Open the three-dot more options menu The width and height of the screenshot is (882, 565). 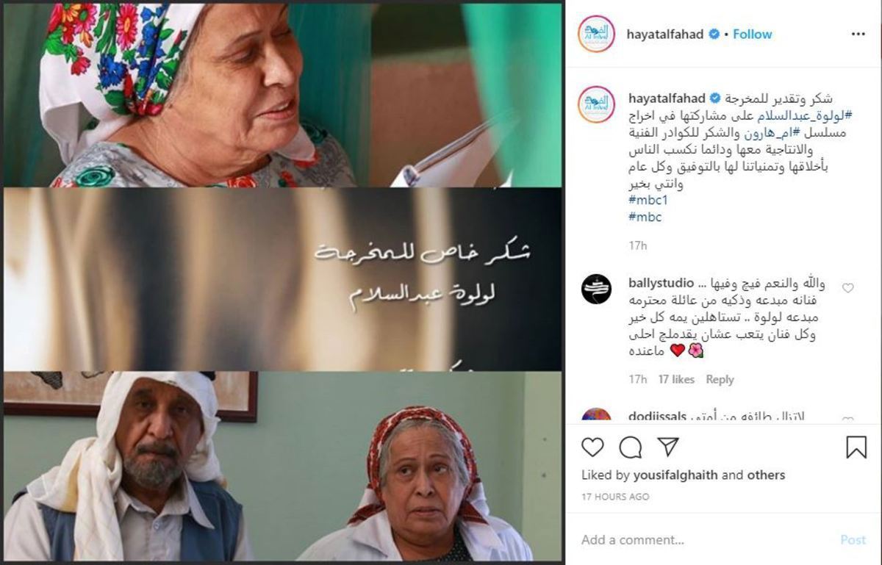click(x=858, y=34)
